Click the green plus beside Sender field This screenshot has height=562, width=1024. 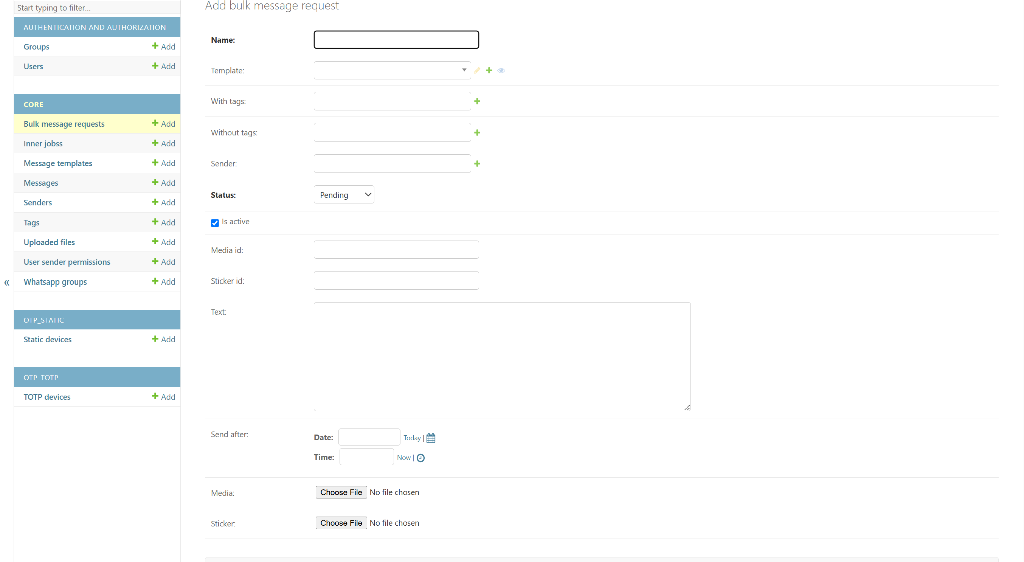477,164
